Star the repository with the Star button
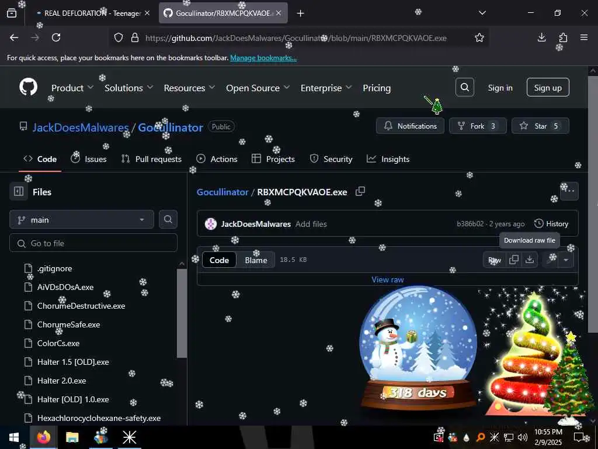 tap(540, 126)
